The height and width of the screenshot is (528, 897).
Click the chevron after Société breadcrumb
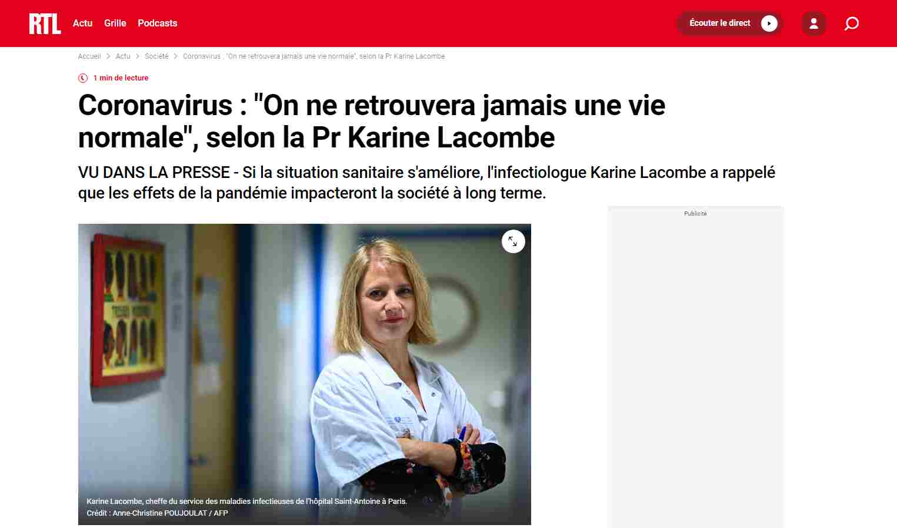[x=175, y=56]
